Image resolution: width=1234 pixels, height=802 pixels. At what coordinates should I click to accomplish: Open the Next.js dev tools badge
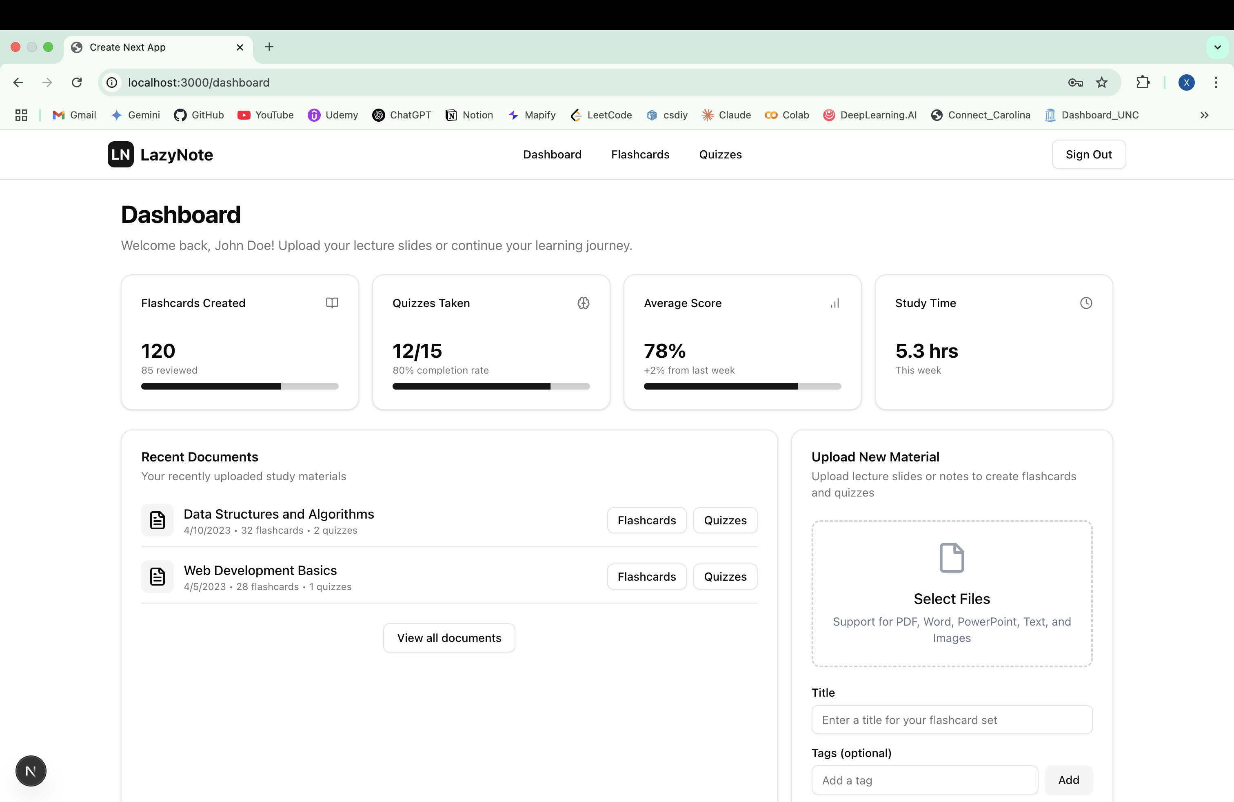click(31, 771)
